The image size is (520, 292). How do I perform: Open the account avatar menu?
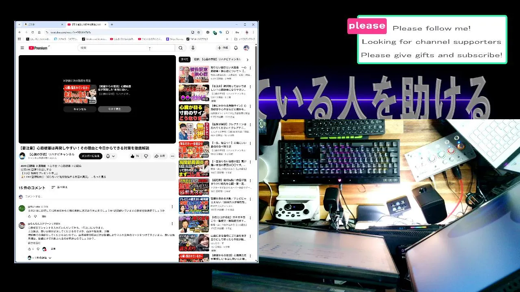tap(246, 48)
